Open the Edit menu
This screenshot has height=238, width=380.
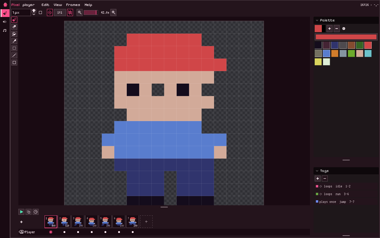tap(45, 5)
